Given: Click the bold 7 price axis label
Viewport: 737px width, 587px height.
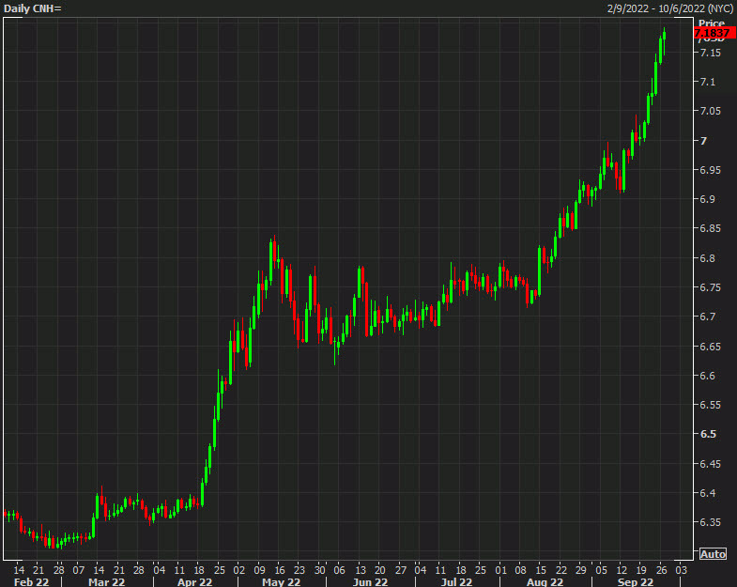Looking at the screenshot, I should pos(703,141).
